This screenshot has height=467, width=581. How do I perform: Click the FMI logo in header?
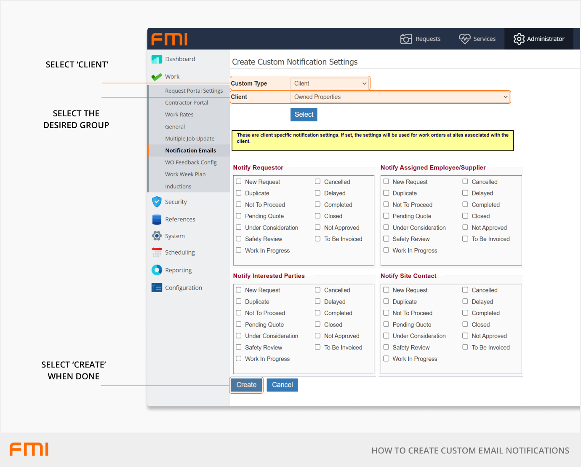[169, 39]
